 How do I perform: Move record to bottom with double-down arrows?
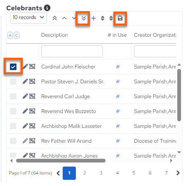tap(84, 18)
